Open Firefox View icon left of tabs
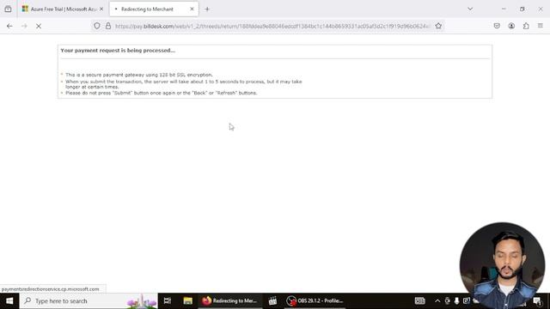This screenshot has height=309, width=550. pos(8,9)
